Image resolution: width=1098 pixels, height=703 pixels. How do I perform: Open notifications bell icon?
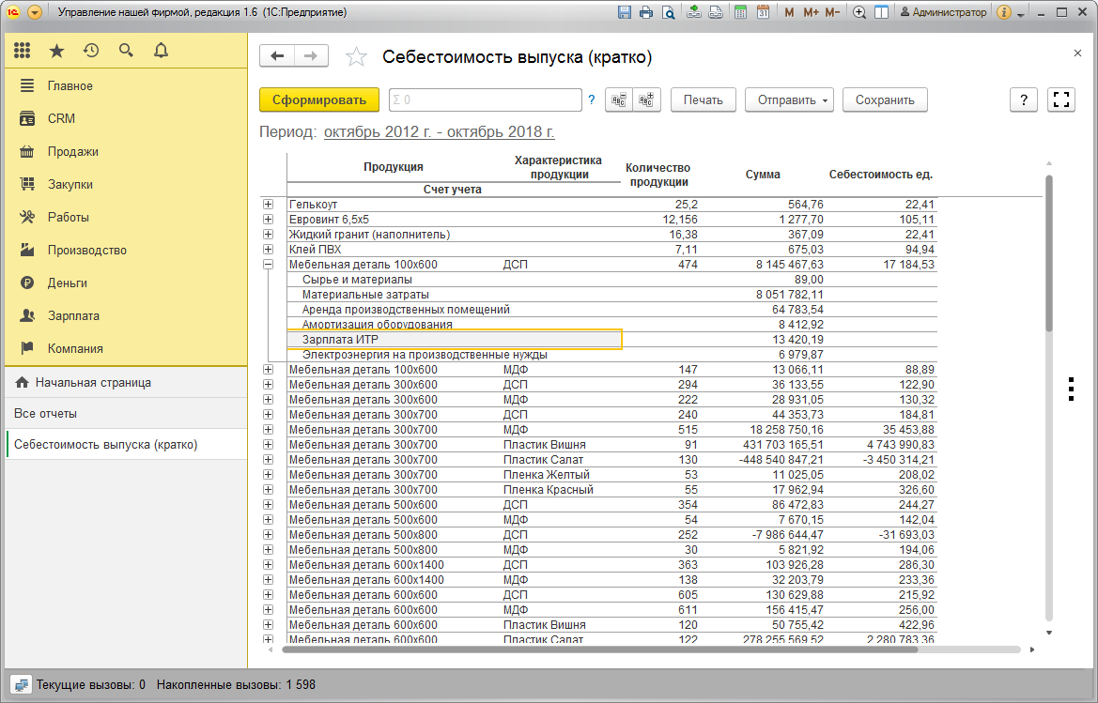pyautogui.click(x=161, y=51)
